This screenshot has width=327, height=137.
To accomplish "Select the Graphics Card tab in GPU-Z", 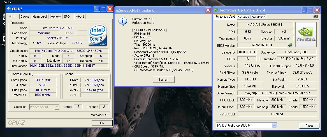I will click(226, 17).
